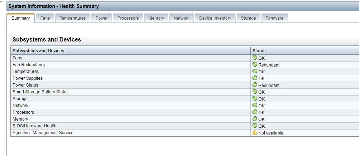Viewport: 359px width, 156px height.
Task: Click the Network subsystem row label
Action: point(20,106)
